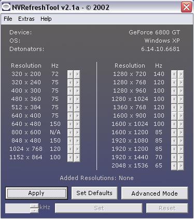Decrease Hz for 1280 x 720
This screenshot has width=194, height=219.
click(x=174, y=74)
